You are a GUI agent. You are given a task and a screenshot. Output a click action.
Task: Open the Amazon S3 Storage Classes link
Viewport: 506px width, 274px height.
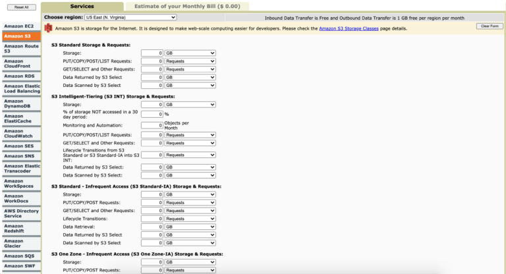pos(349,28)
